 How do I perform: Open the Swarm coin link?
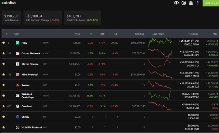point(25,85)
